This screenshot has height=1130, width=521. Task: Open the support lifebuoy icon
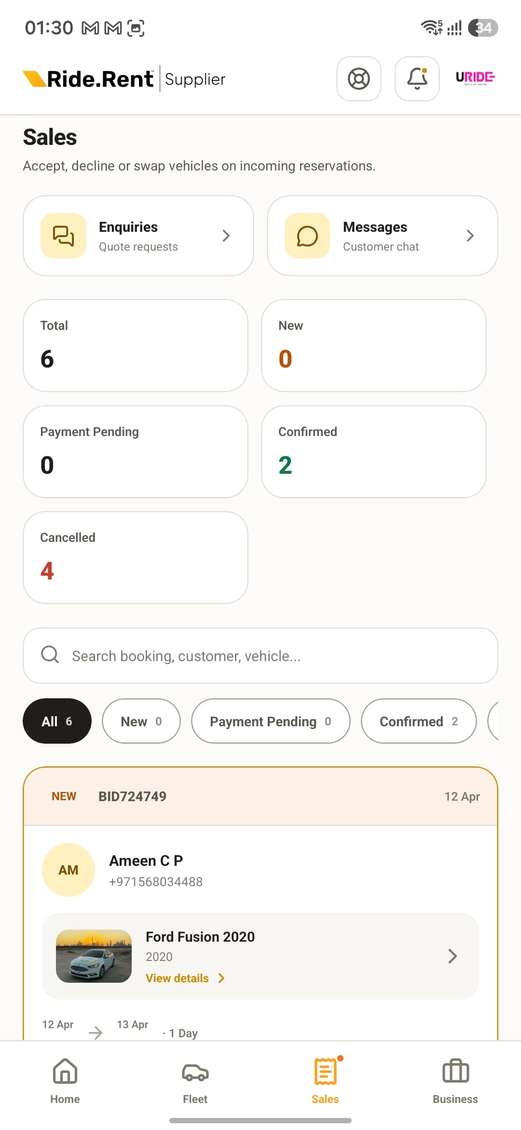point(359,79)
